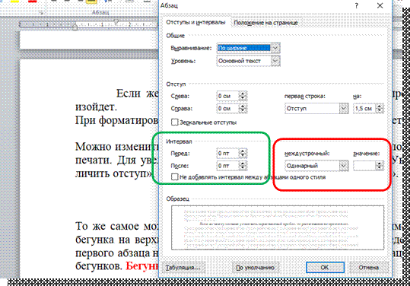Adjust the first-line indent value spinner
This screenshot has height=286, width=410.
click(380, 108)
